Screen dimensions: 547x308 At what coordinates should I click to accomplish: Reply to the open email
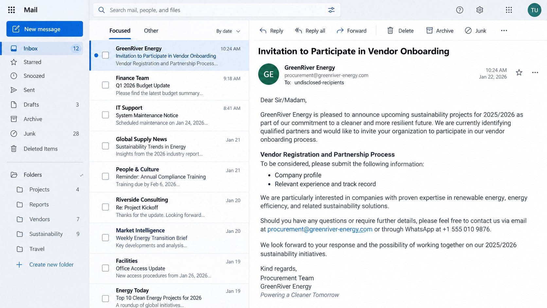point(271,30)
